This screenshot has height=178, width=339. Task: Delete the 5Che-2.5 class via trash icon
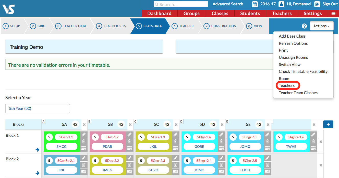coord(267,165)
